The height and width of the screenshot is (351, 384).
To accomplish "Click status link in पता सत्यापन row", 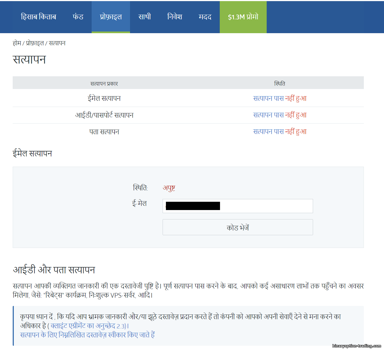I will click(x=280, y=132).
